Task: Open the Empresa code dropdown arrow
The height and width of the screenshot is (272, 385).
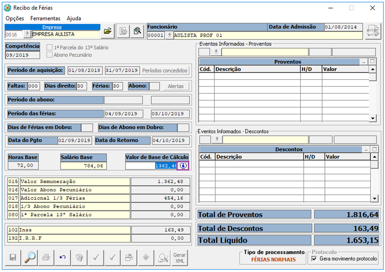Action: click(x=27, y=34)
